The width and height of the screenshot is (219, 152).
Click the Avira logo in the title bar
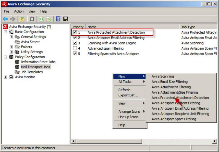click(x=4, y=4)
